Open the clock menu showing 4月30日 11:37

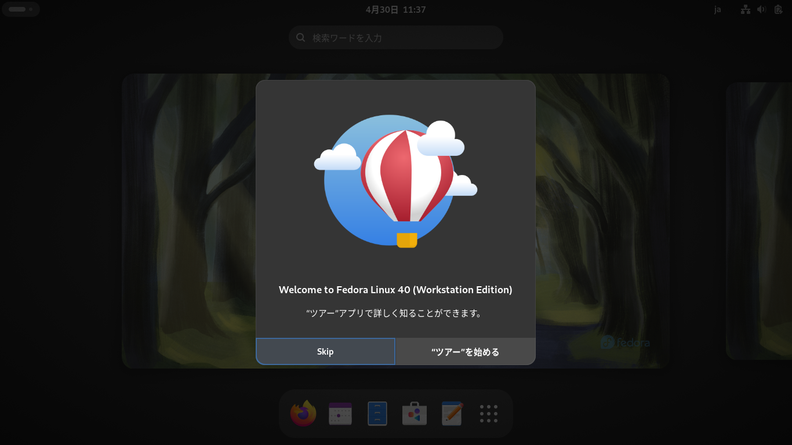click(x=396, y=10)
